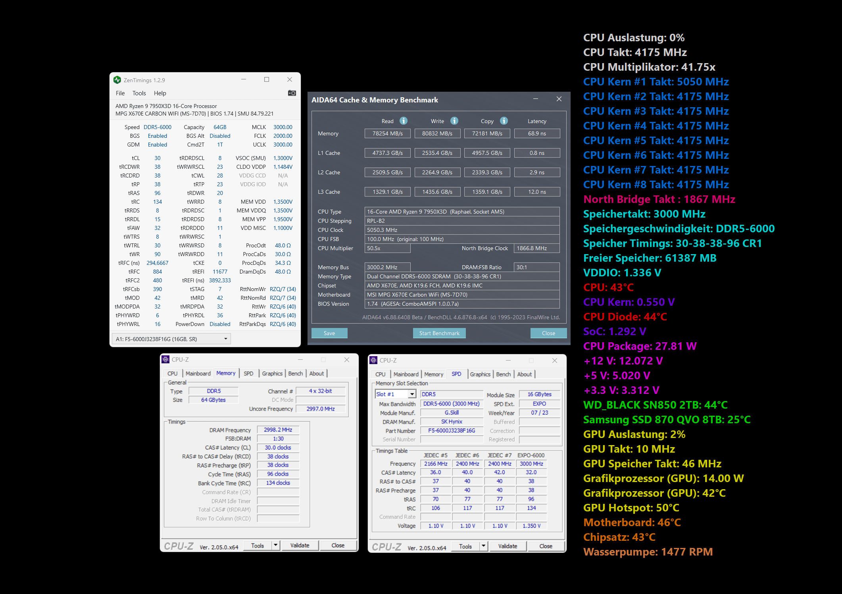Switch to CPU tab in right CPU-Z
The width and height of the screenshot is (842, 594).
click(x=381, y=374)
